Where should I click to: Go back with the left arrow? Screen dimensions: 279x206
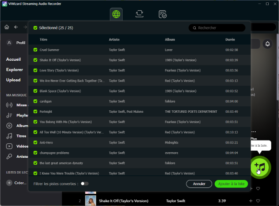[16, 27]
